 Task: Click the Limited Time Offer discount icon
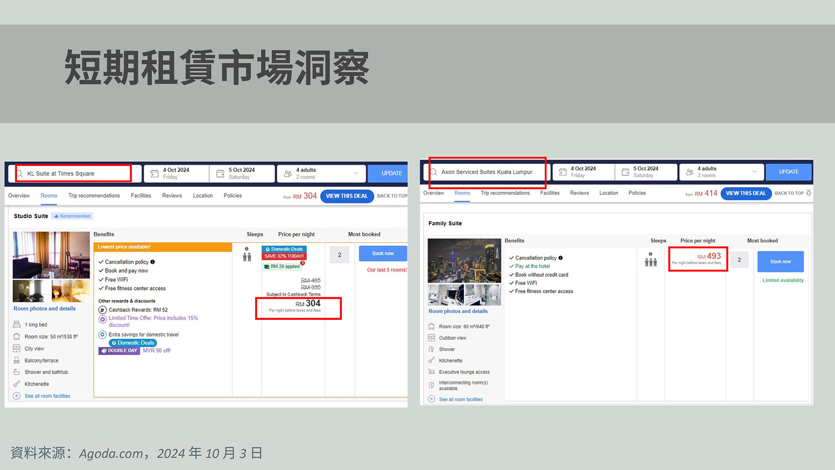(x=103, y=319)
